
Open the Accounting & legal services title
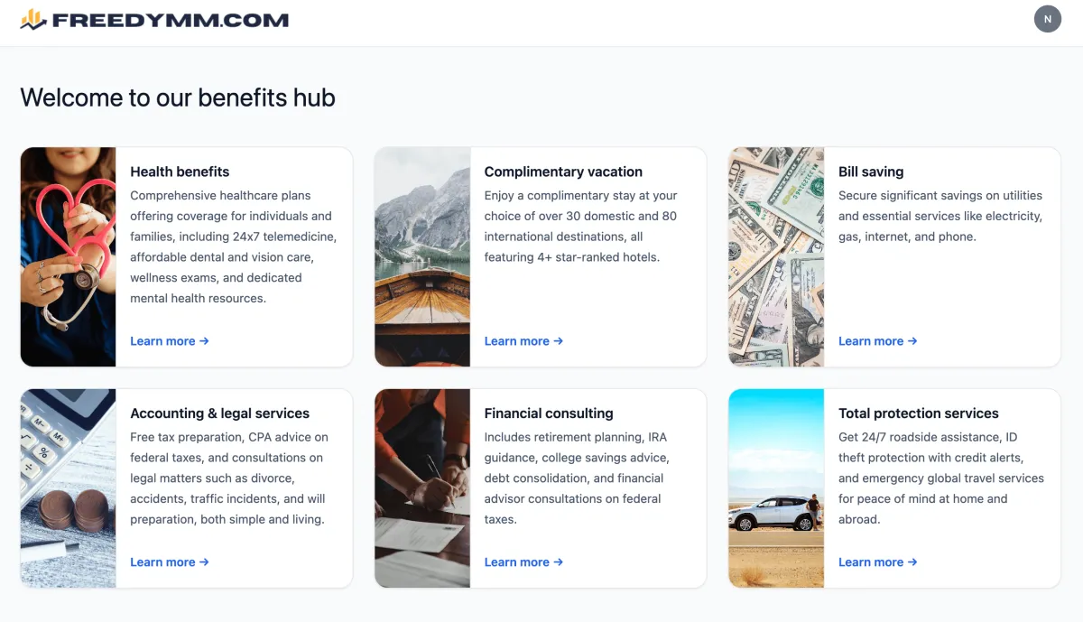click(x=219, y=413)
